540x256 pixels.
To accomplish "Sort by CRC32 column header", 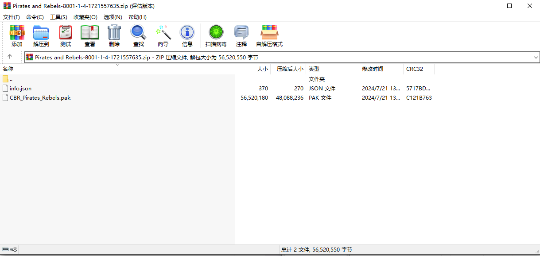I will 419,69.
